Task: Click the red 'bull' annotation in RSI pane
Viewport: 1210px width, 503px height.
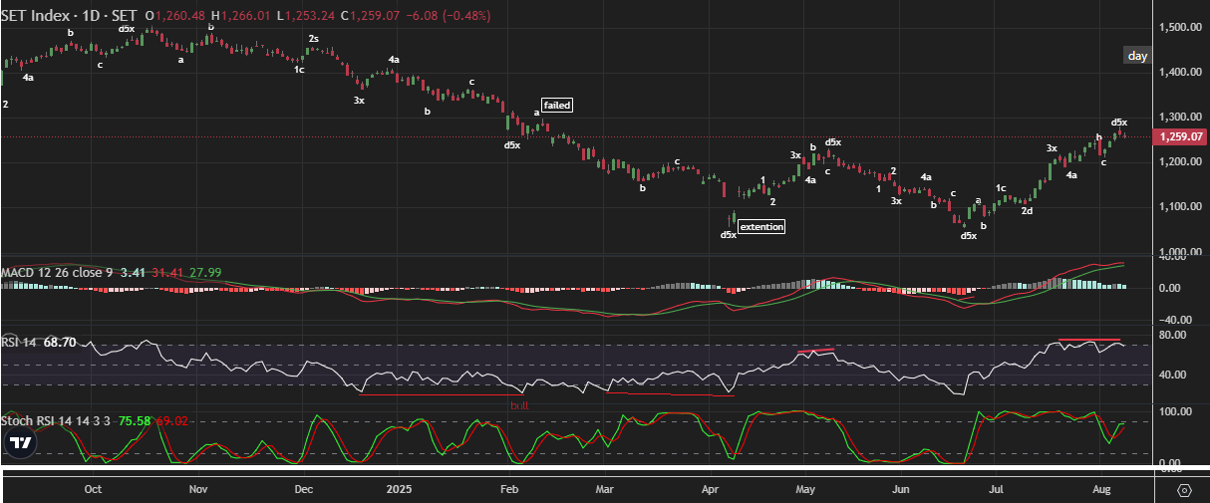Action: point(518,405)
